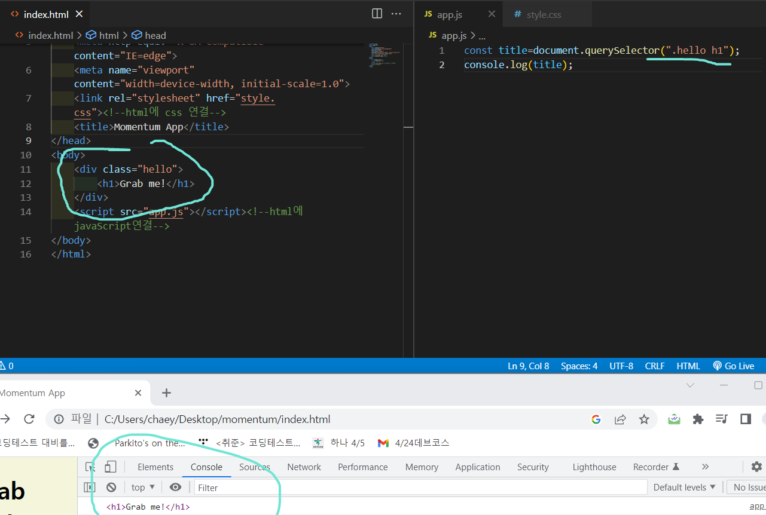Change language mode via HTML entry

click(x=688, y=366)
